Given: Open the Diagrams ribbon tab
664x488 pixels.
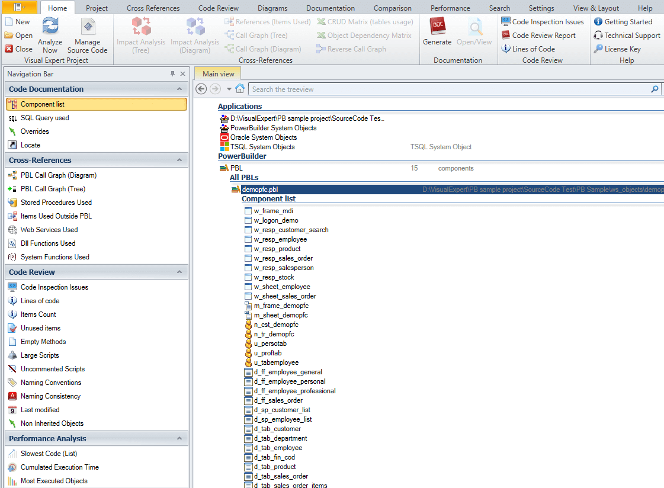Looking at the screenshot, I should pyautogui.click(x=272, y=8).
